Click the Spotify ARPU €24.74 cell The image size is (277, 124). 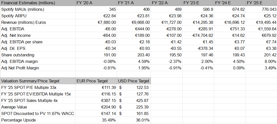coord(230,16)
